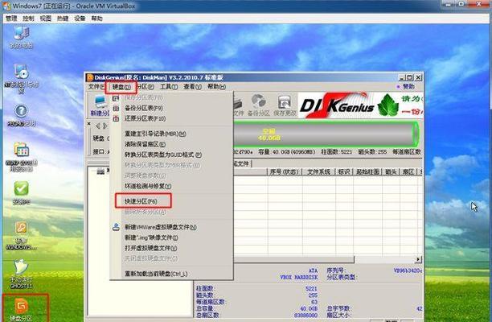Open the 文件 menu in DiskGenius
Image resolution: width=492 pixels, height=322 pixels.
pos(96,87)
